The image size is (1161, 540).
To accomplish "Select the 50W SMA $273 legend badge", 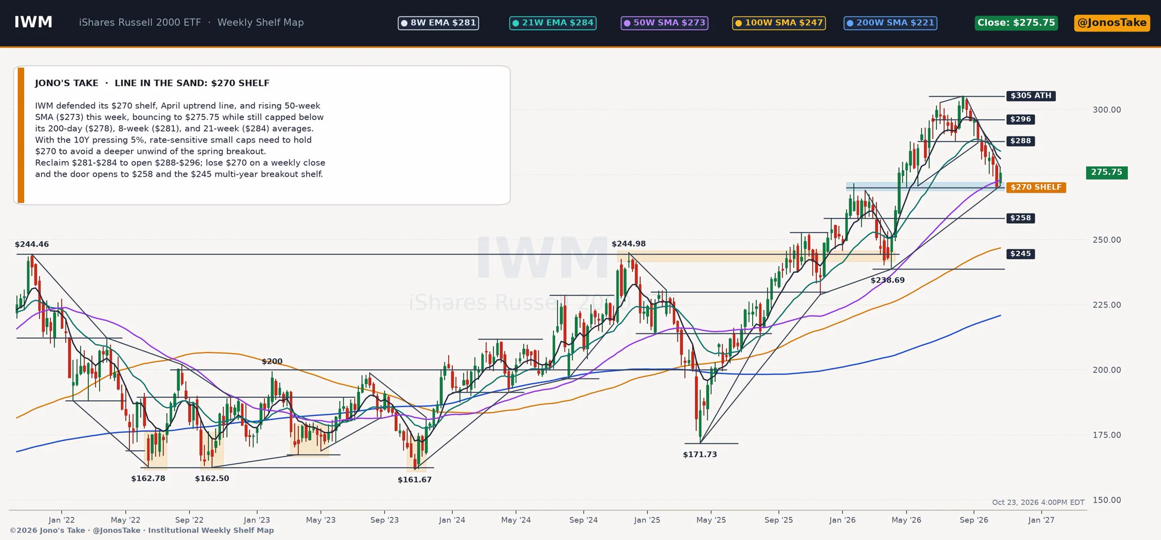I will pyautogui.click(x=664, y=23).
